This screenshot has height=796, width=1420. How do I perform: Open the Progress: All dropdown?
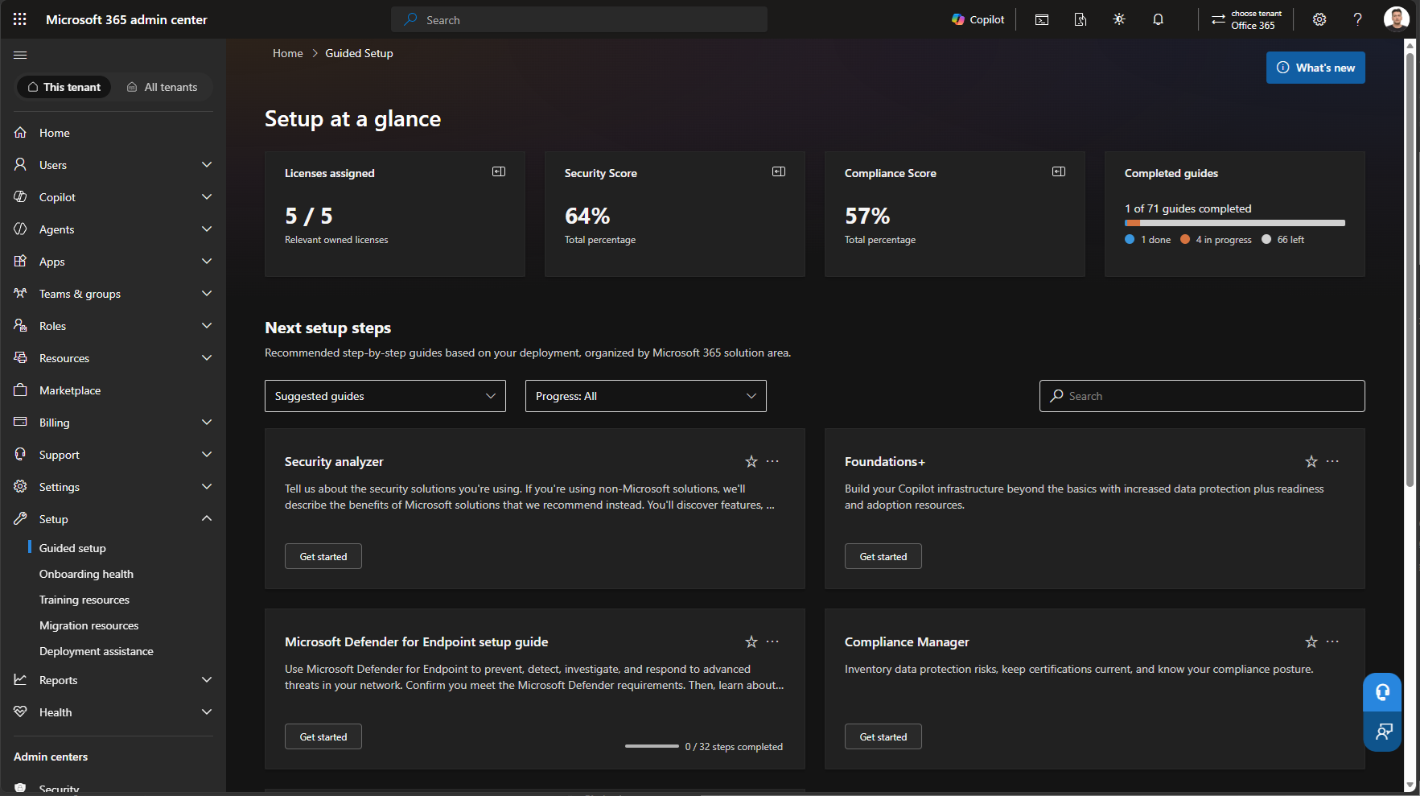pyautogui.click(x=646, y=396)
